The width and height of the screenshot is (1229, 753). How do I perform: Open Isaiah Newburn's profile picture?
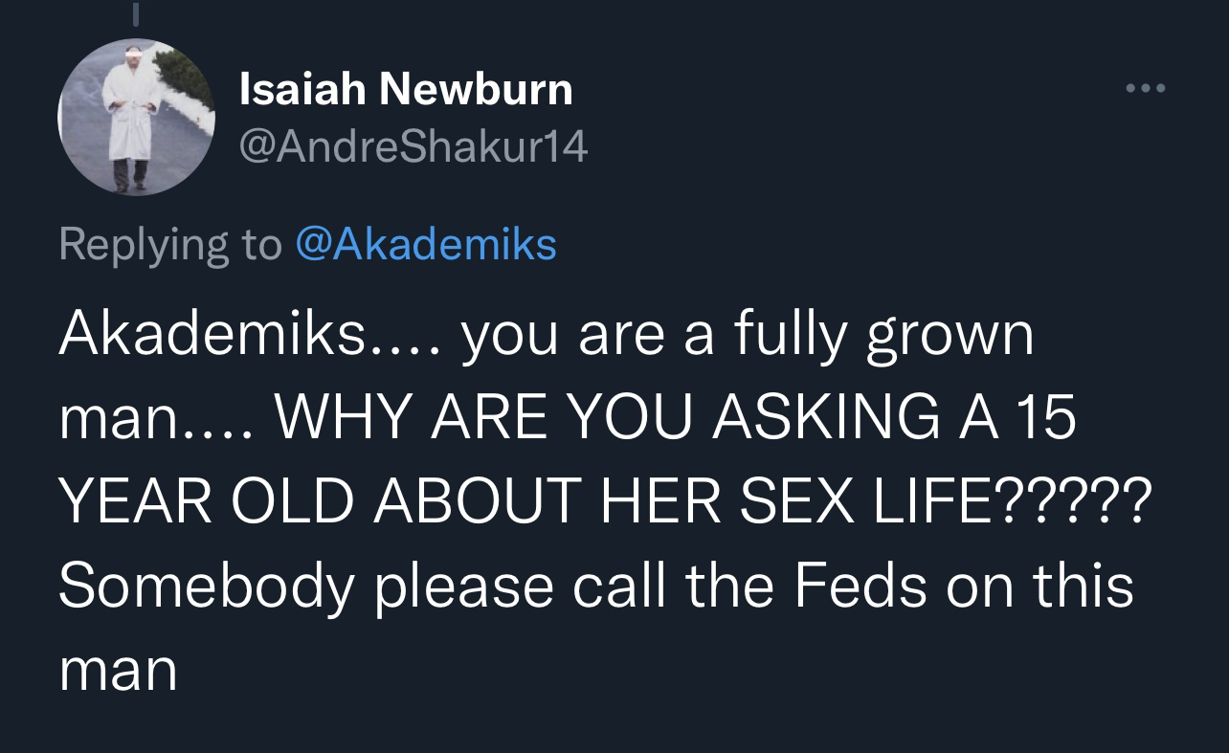137,117
